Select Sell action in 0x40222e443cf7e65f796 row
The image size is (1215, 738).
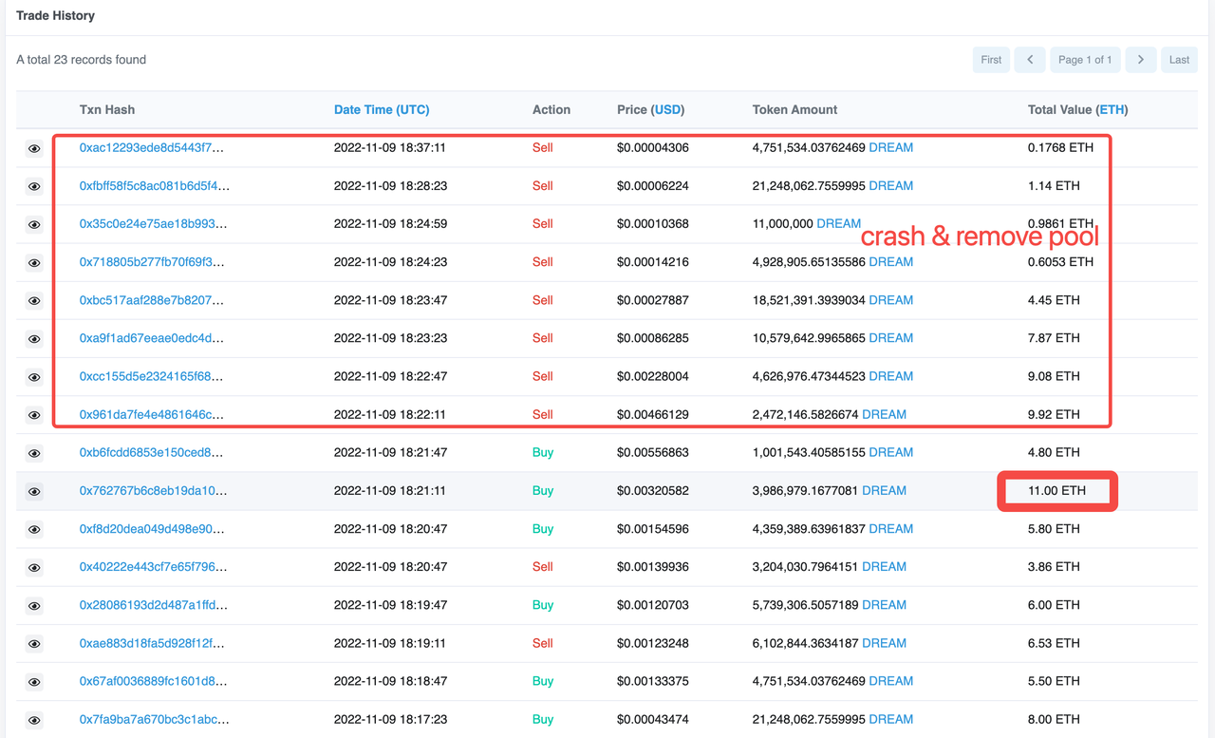pyautogui.click(x=543, y=567)
